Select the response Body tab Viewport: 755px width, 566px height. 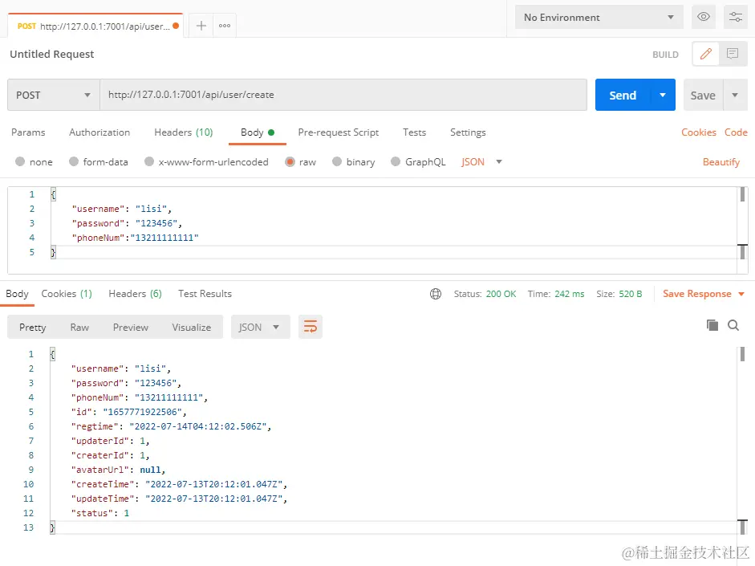point(18,294)
